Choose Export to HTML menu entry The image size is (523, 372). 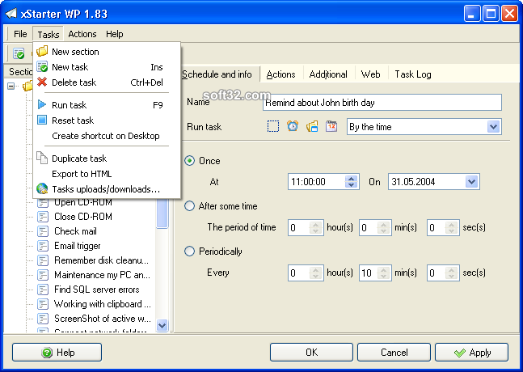coord(107,174)
